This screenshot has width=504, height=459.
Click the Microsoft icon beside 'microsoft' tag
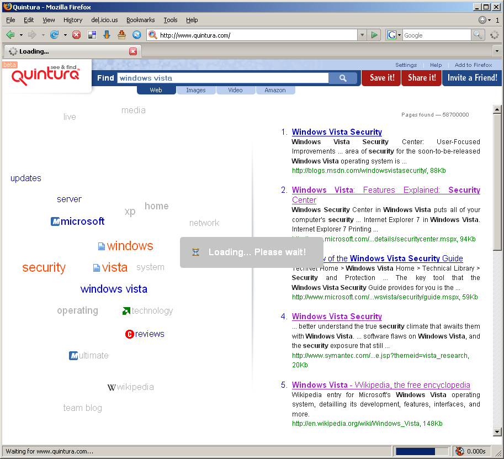[55, 221]
